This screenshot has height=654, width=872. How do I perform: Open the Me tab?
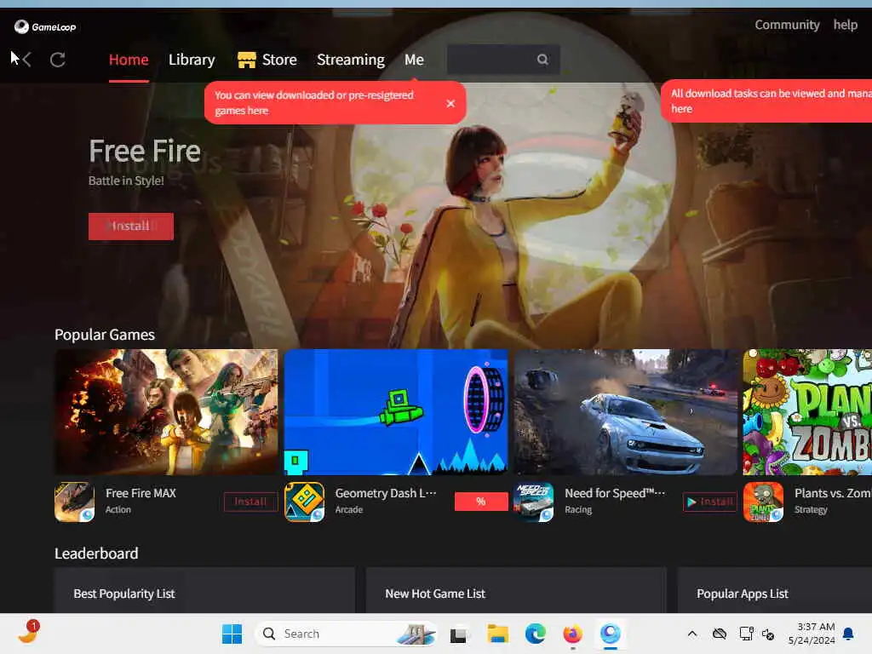coord(415,60)
